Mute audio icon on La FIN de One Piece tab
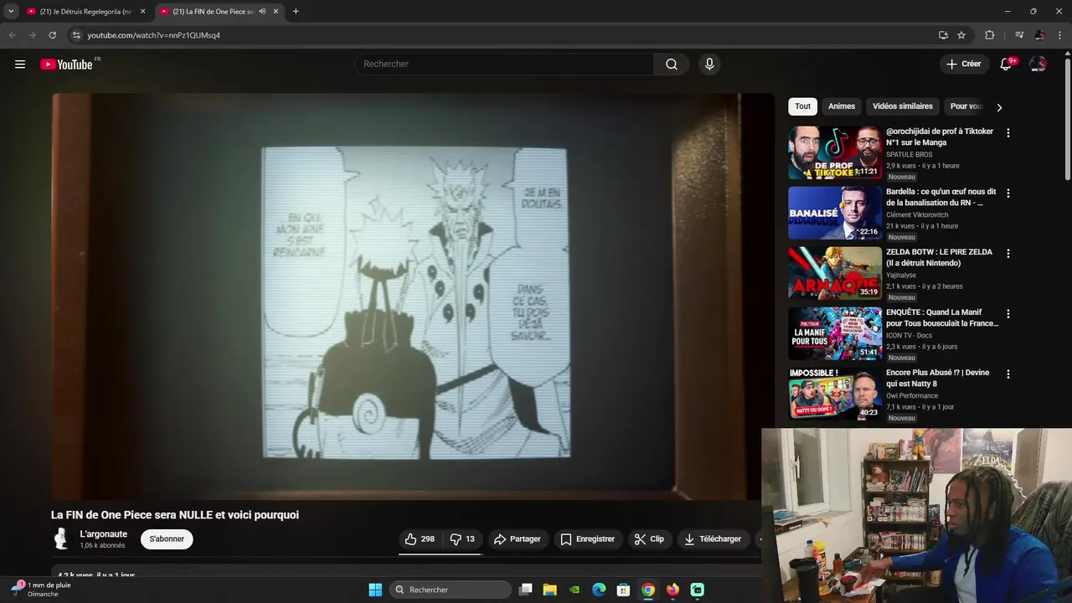Image resolution: width=1072 pixels, height=603 pixels. tap(262, 12)
